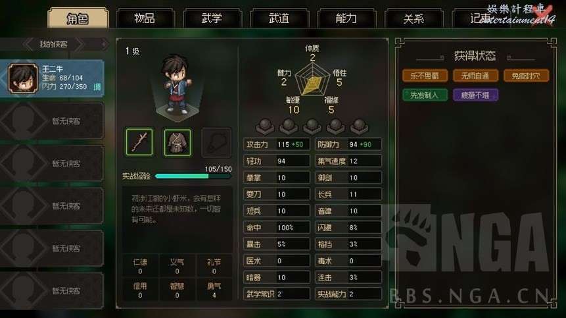Click the fifth empty orb slot
566x318 pixels.
[x=359, y=126]
